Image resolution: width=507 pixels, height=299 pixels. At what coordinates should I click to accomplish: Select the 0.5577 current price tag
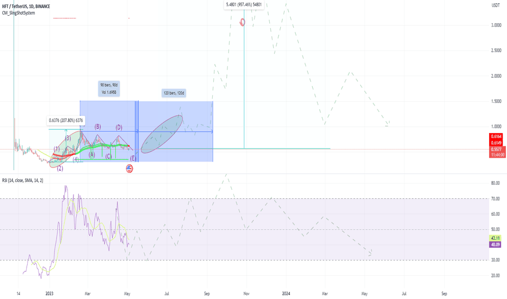click(x=496, y=149)
